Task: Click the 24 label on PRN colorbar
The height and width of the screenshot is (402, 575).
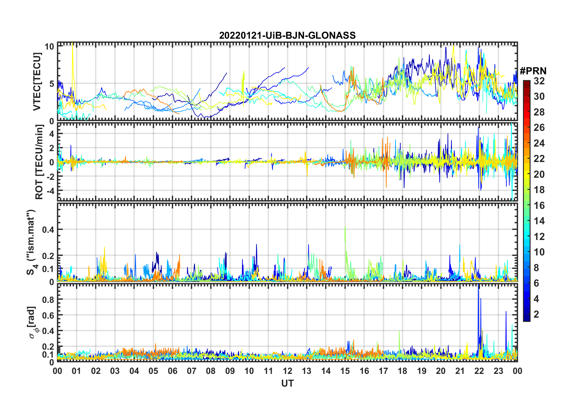Action: (x=539, y=143)
